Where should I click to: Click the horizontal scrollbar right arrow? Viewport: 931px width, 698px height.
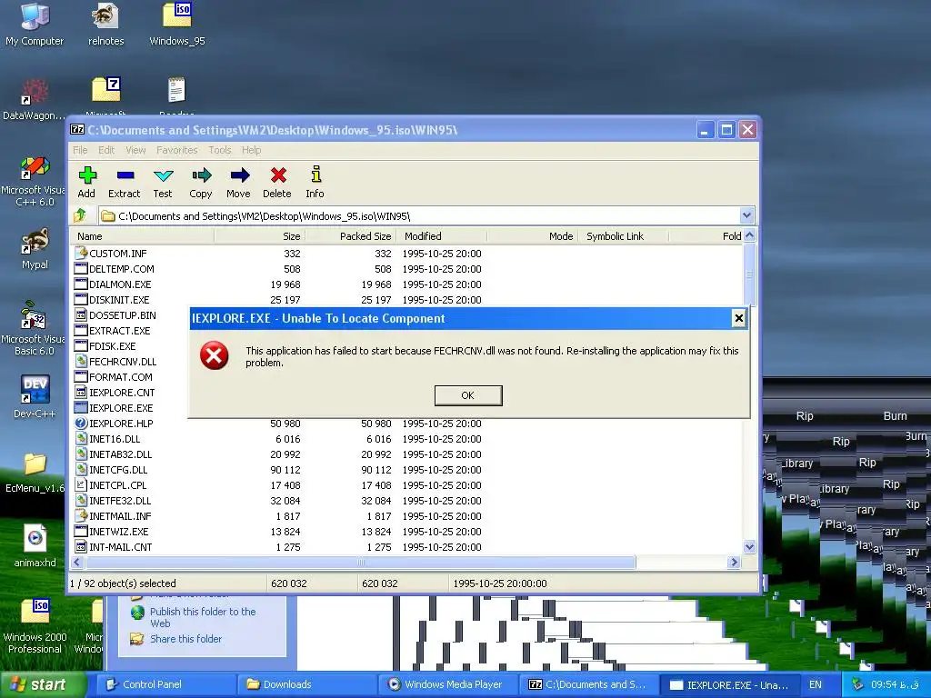pyautogui.click(x=734, y=562)
